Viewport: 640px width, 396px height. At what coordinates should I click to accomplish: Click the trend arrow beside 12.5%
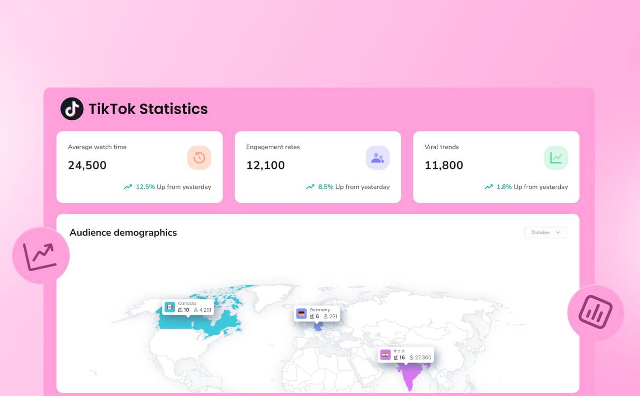tap(128, 187)
